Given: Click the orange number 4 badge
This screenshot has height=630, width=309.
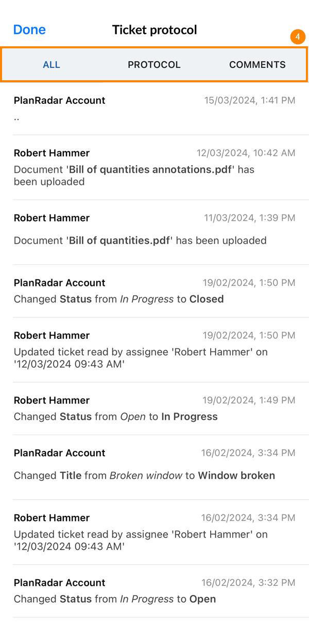Looking at the screenshot, I should (298, 38).
